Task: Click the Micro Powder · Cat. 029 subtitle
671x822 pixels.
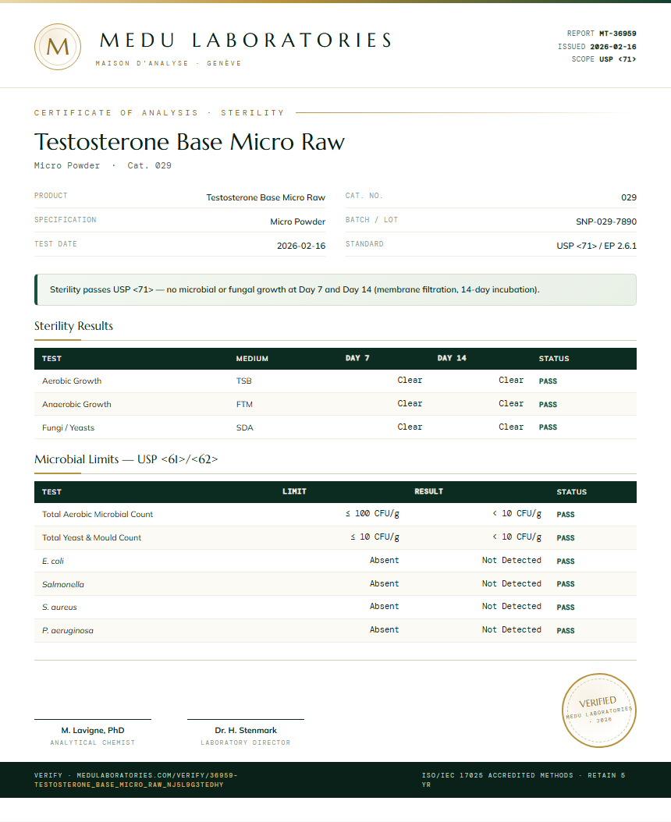Action: click(x=103, y=165)
